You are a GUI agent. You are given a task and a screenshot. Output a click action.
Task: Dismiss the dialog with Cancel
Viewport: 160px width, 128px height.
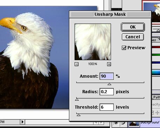[133, 37]
